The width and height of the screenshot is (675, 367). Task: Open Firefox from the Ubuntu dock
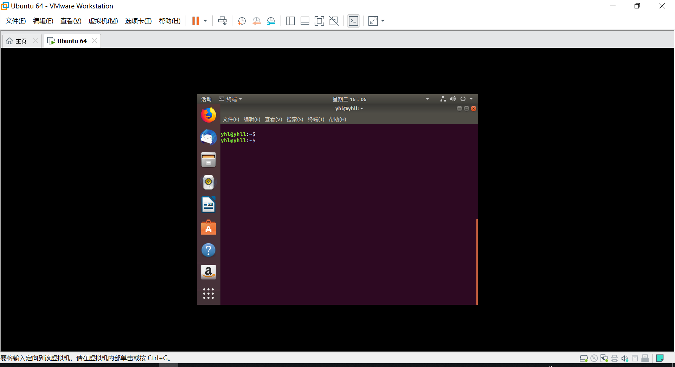point(208,114)
